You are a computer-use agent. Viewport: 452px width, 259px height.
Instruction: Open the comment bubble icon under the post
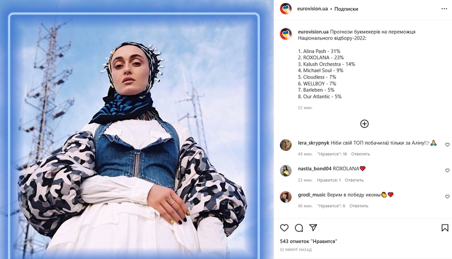(x=299, y=228)
